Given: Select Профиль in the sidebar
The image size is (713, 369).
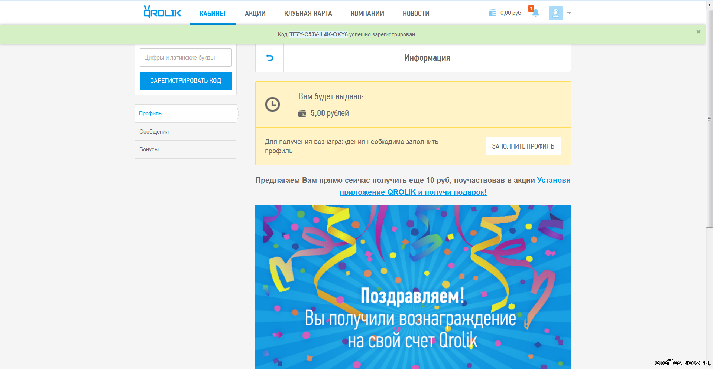Looking at the screenshot, I should [x=186, y=113].
